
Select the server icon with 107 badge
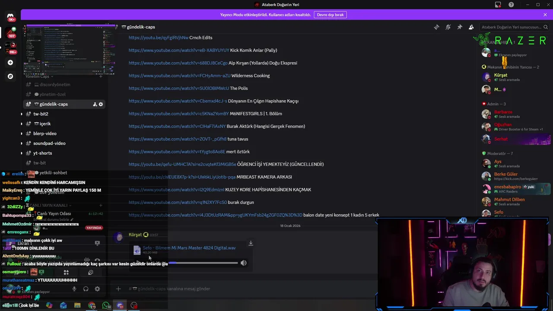[x=10, y=32]
